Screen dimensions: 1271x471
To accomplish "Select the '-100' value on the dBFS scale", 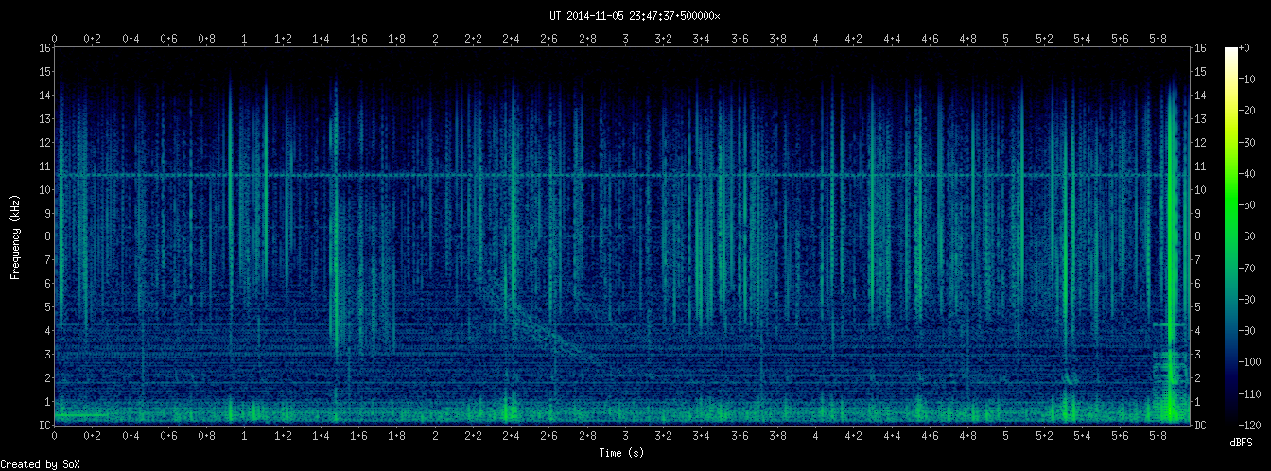I will (1251, 362).
